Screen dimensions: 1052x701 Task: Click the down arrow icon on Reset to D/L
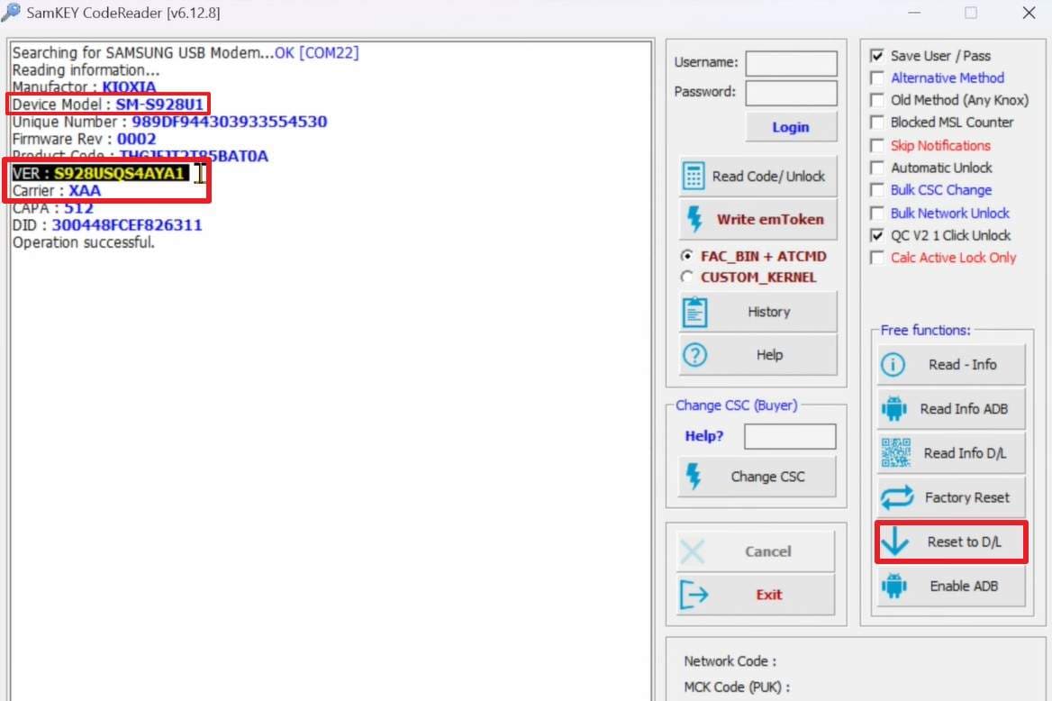[895, 542]
